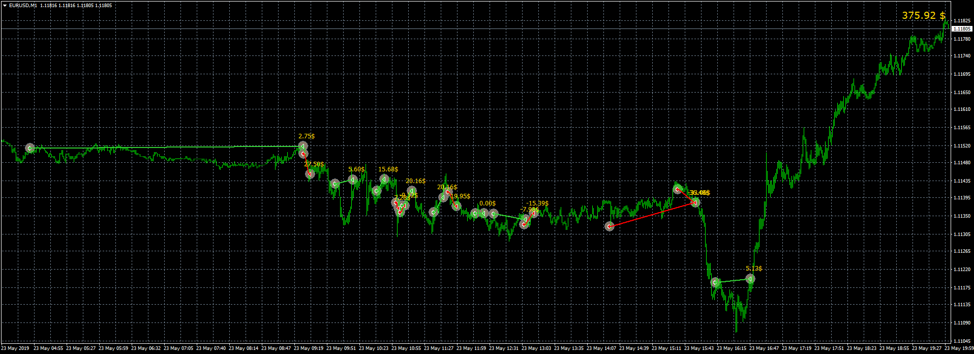
Task: Click the 5.60$ profit label
Action: pyautogui.click(x=356, y=169)
